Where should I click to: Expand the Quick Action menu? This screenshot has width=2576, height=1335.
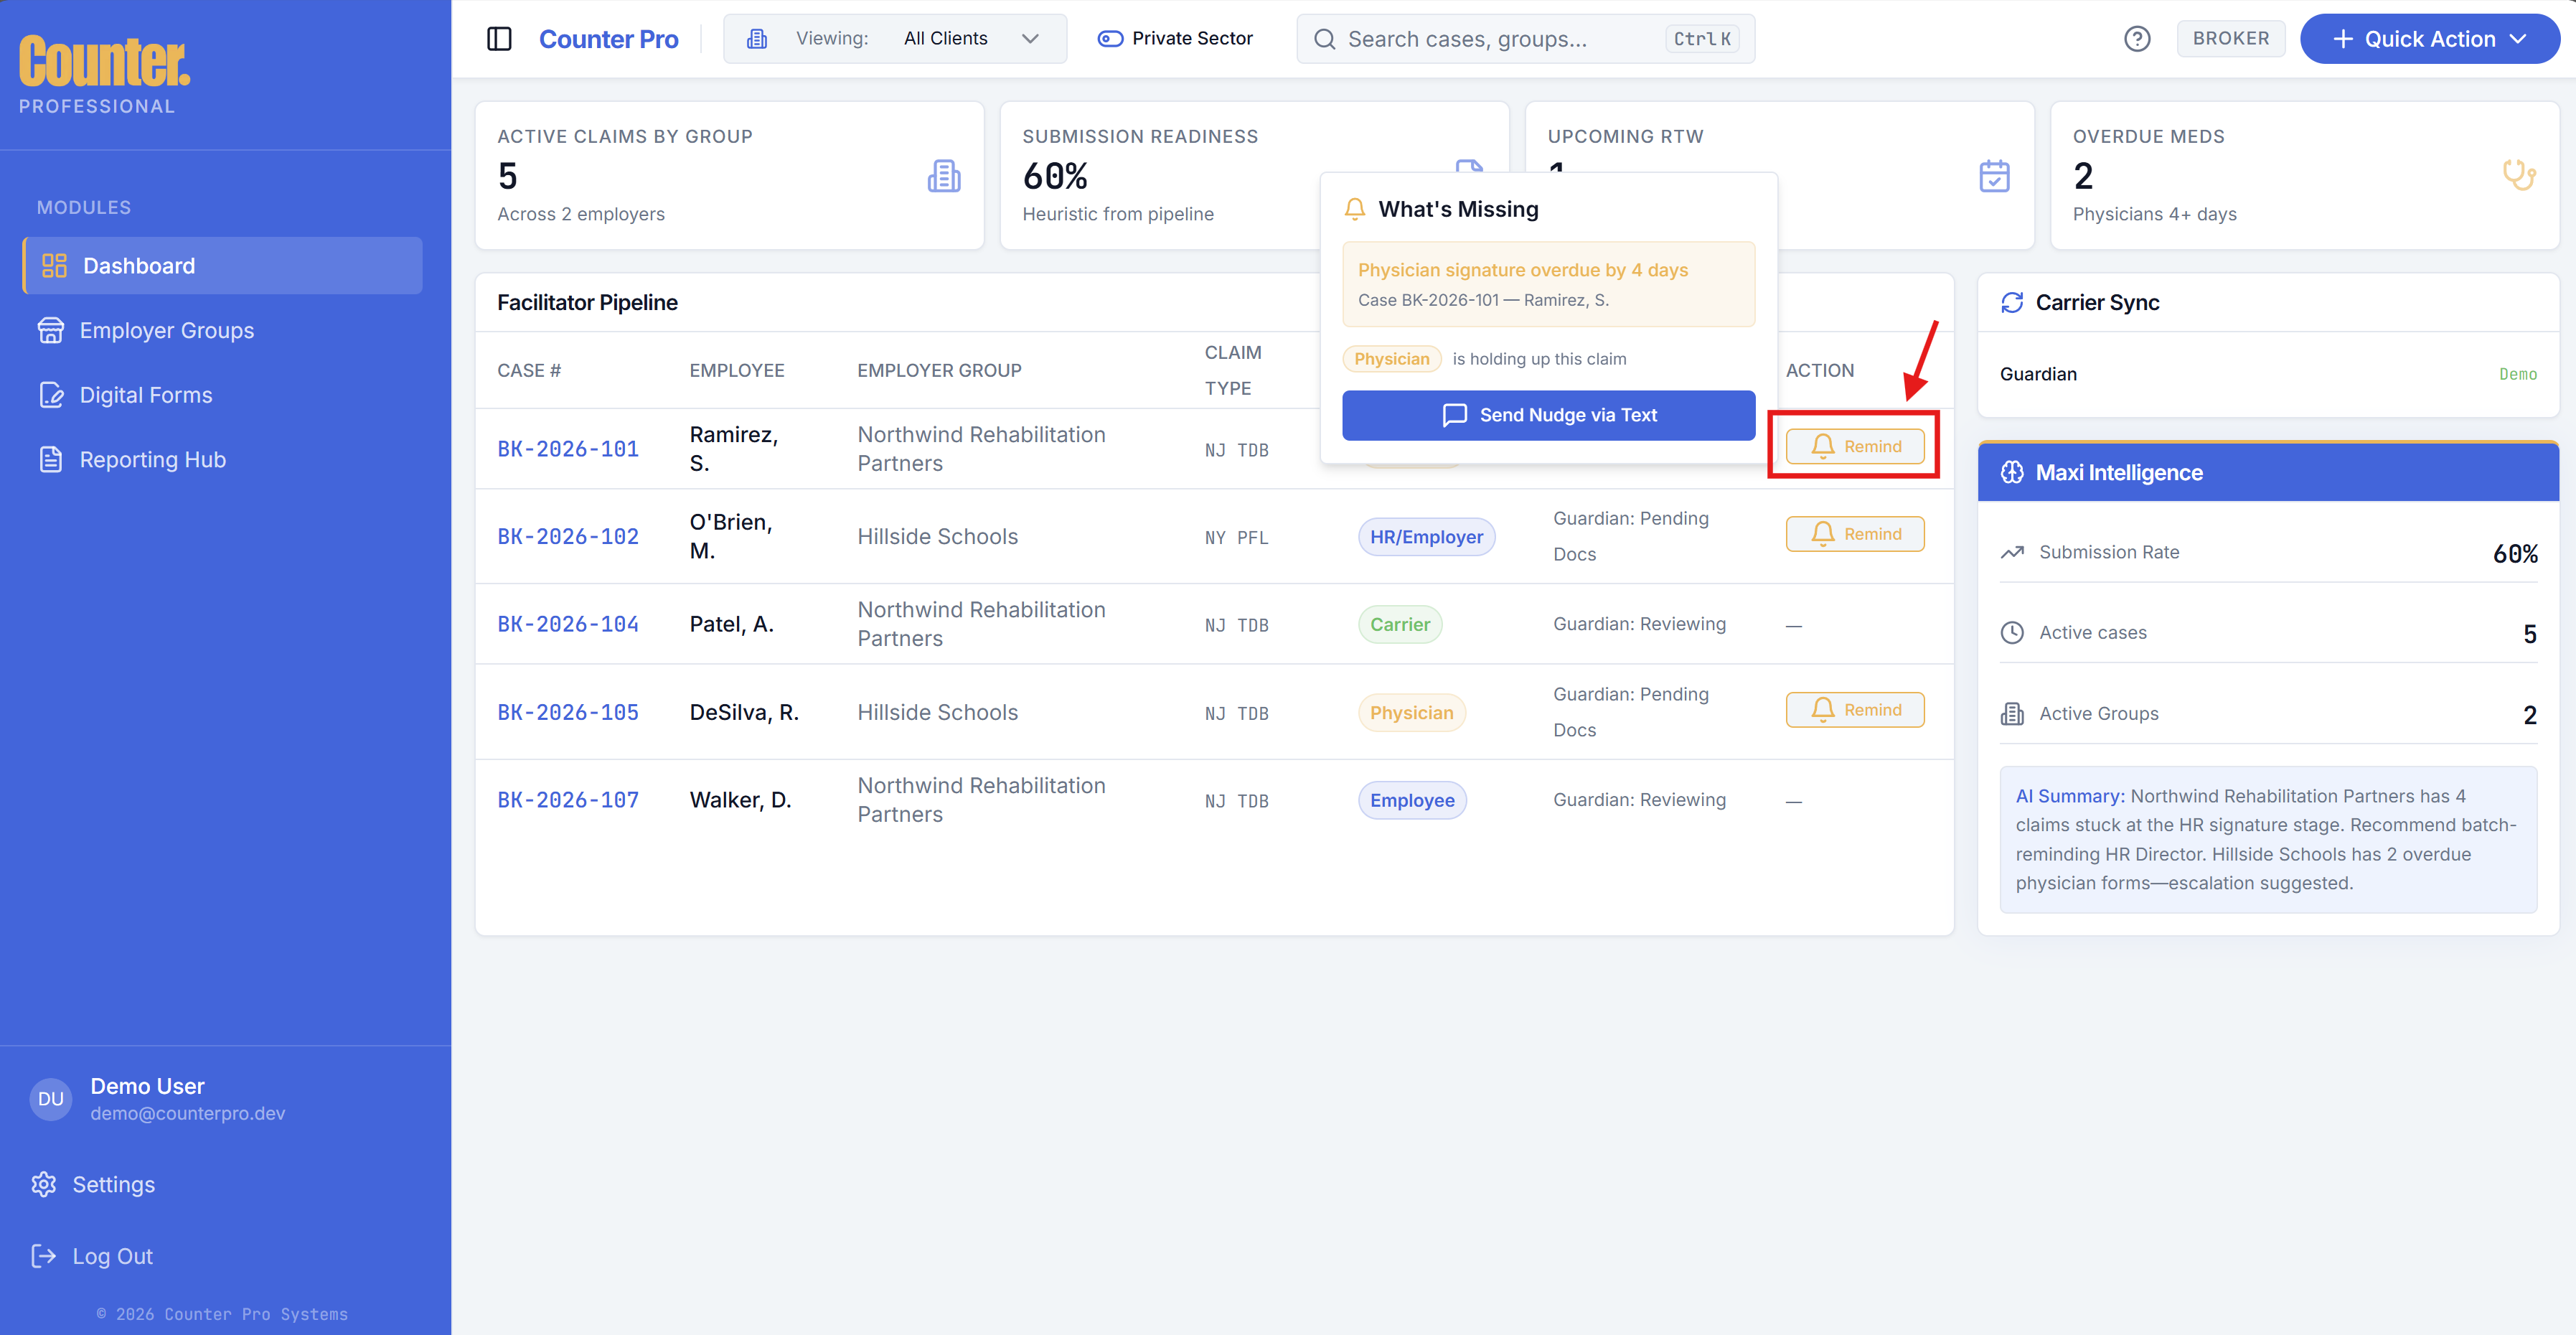click(x=2429, y=38)
